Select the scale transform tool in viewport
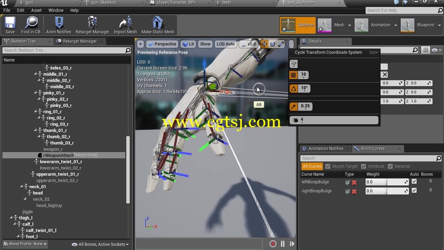The image size is (444, 250). pos(281,44)
